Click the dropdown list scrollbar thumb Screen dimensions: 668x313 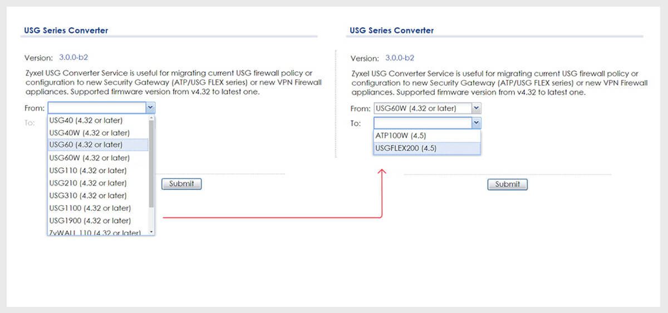click(x=151, y=161)
